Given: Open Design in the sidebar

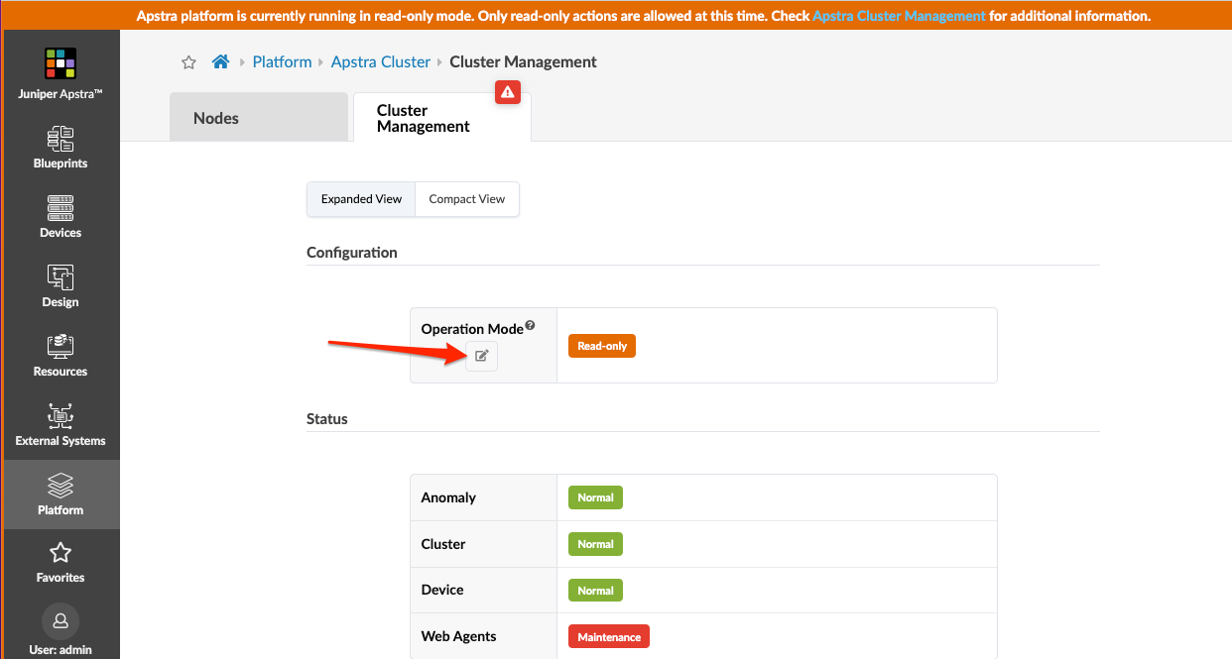Looking at the screenshot, I should pyautogui.click(x=61, y=285).
